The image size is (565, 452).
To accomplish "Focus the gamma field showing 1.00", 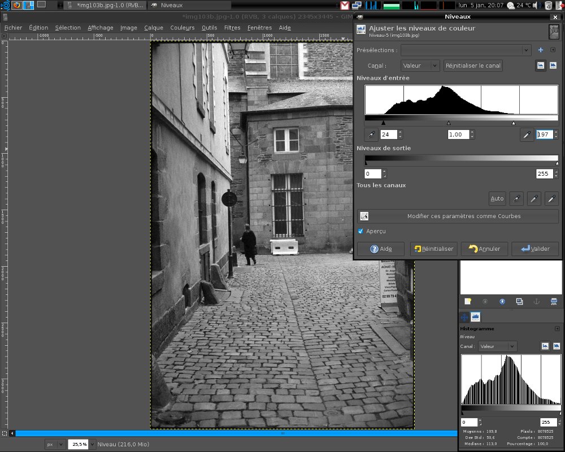I will (458, 134).
